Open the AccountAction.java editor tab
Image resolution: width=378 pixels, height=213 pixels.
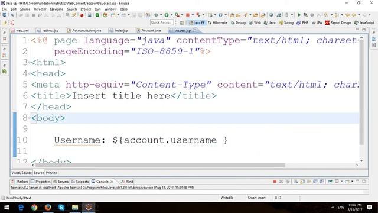[x=84, y=30]
